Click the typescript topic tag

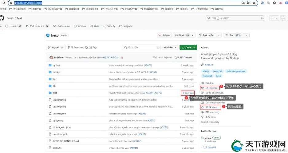[207, 76]
